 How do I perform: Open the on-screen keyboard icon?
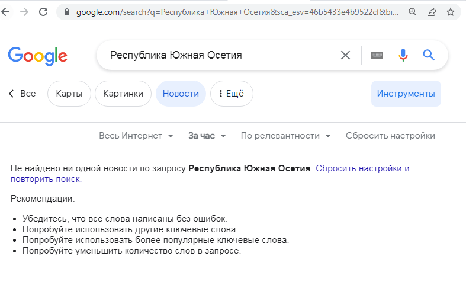[x=377, y=55]
